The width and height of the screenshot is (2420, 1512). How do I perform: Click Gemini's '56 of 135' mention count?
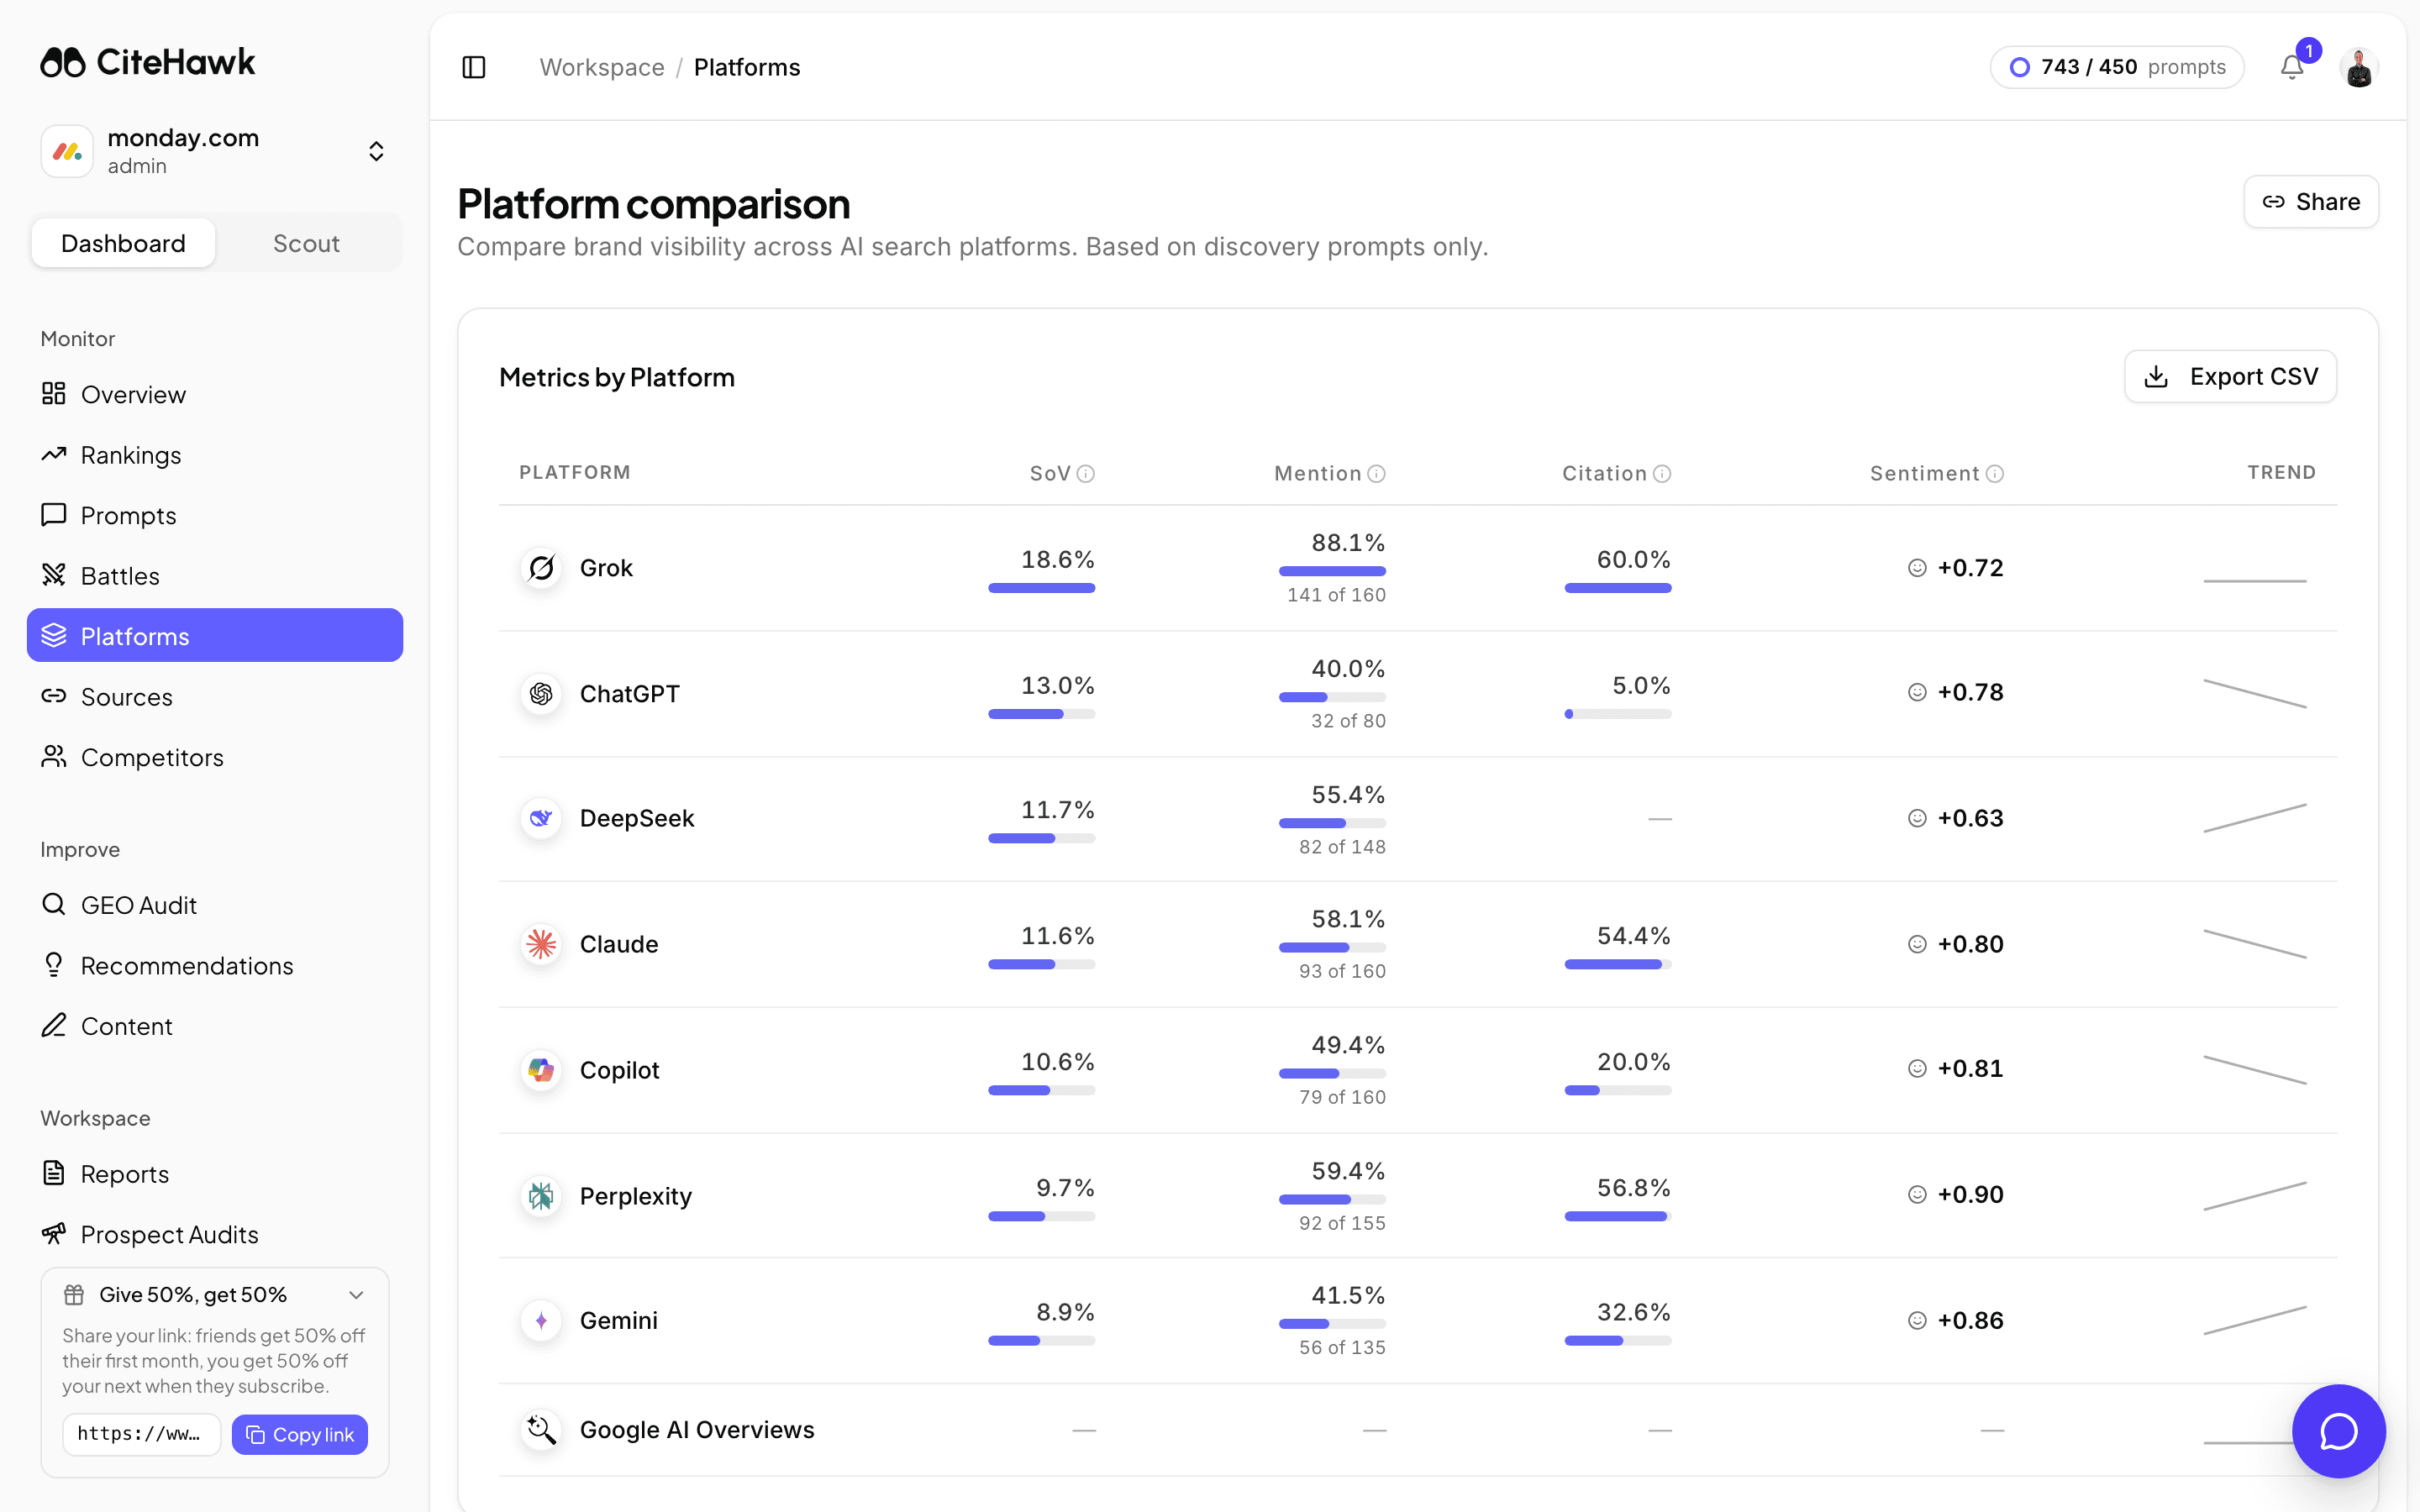[1342, 1347]
